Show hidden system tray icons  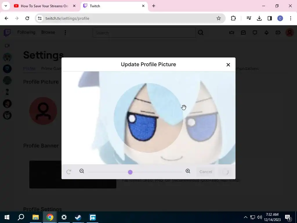coord(245,217)
